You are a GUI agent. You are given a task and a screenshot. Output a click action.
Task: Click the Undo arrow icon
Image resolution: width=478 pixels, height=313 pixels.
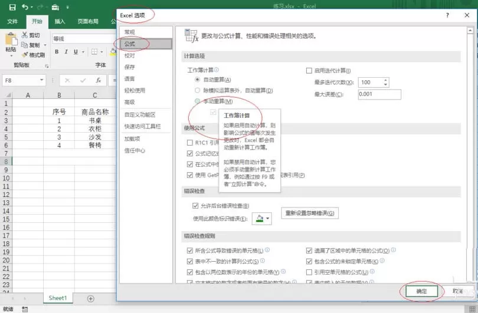pyautogui.click(x=25, y=7)
